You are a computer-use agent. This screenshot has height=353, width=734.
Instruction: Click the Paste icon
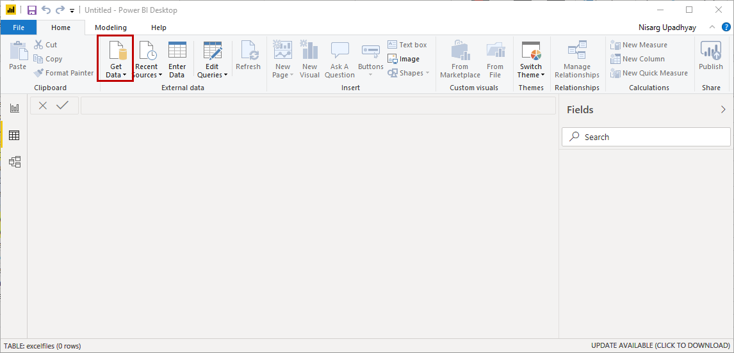pyautogui.click(x=18, y=51)
